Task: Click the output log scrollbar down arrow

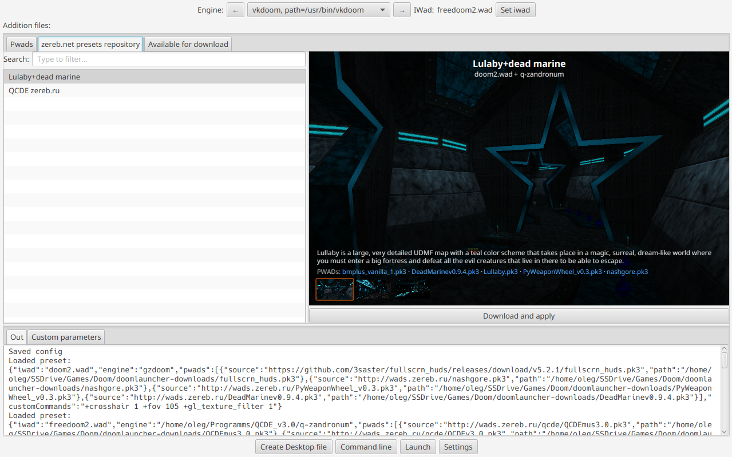Action: pos(724,432)
